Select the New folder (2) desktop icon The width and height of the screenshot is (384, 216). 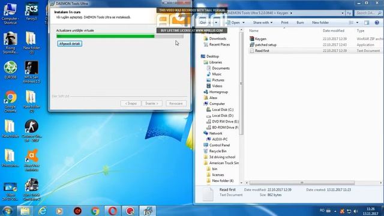pos(32,101)
